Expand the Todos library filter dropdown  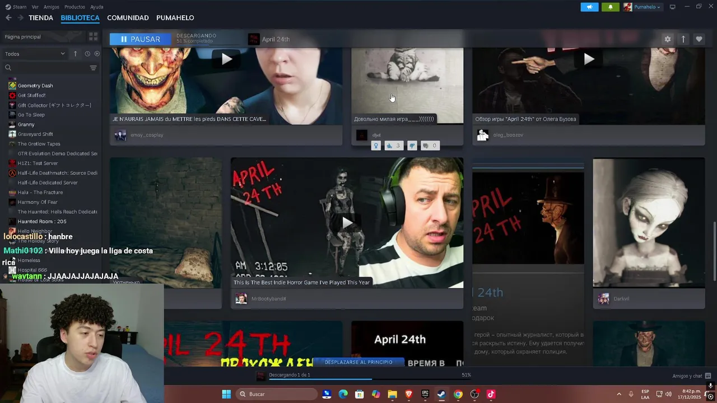click(35, 54)
